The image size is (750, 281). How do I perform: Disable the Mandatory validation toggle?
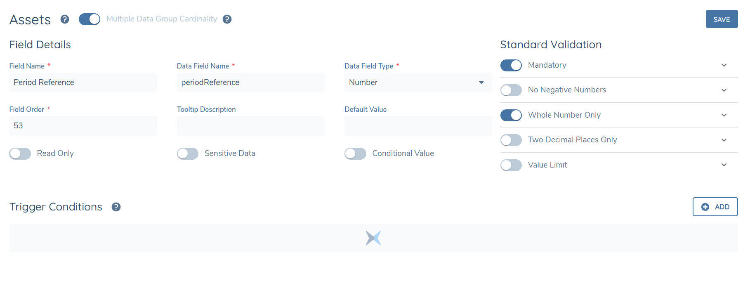[x=511, y=65]
